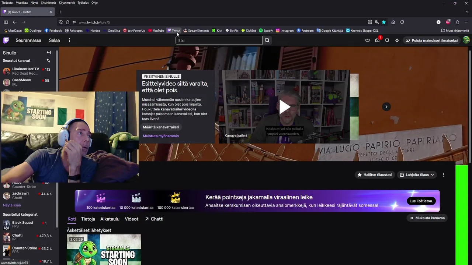List all tabs dropdown arrow
This screenshot has height=265, width=472.
pyautogui.click(x=467, y=12)
